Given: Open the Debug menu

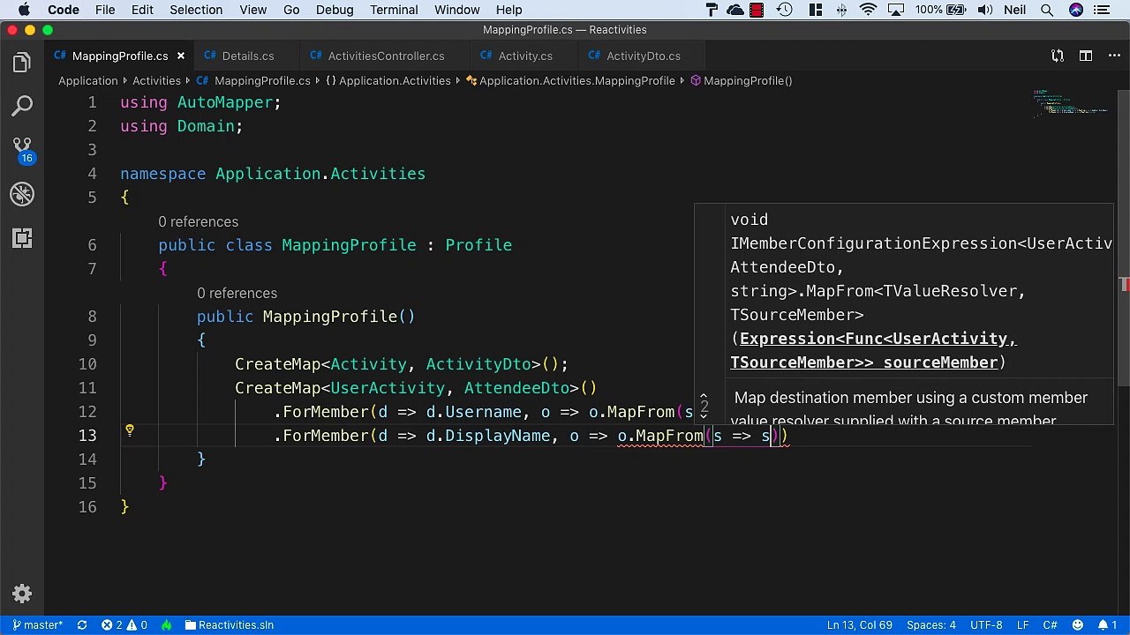Looking at the screenshot, I should [335, 10].
